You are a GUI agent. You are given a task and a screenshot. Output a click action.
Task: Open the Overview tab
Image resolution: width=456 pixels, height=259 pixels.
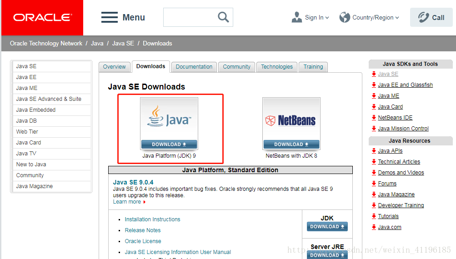pyautogui.click(x=114, y=67)
